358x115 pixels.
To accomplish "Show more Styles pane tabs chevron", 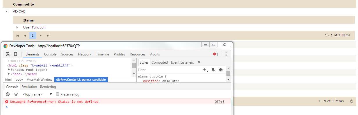I will pyautogui.click(x=199, y=62).
